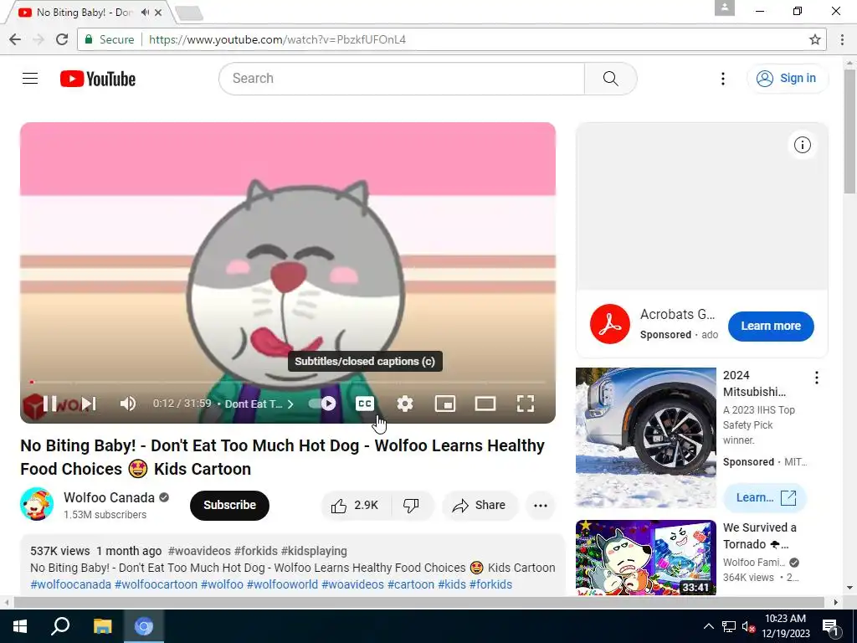Click the Sign in button
Screen dimensions: 857x643
click(788, 79)
